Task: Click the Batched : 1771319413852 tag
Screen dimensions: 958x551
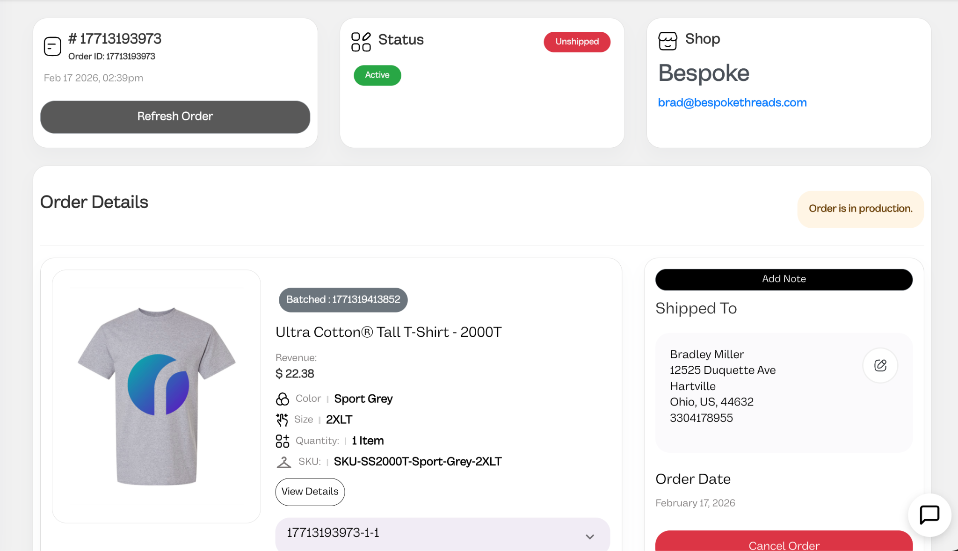Action: click(x=343, y=300)
